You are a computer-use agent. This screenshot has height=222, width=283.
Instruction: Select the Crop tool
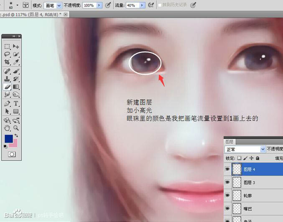(7, 62)
